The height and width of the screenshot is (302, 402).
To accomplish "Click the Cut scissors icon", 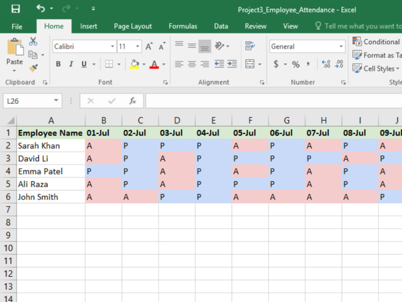I will coord(33,41).
